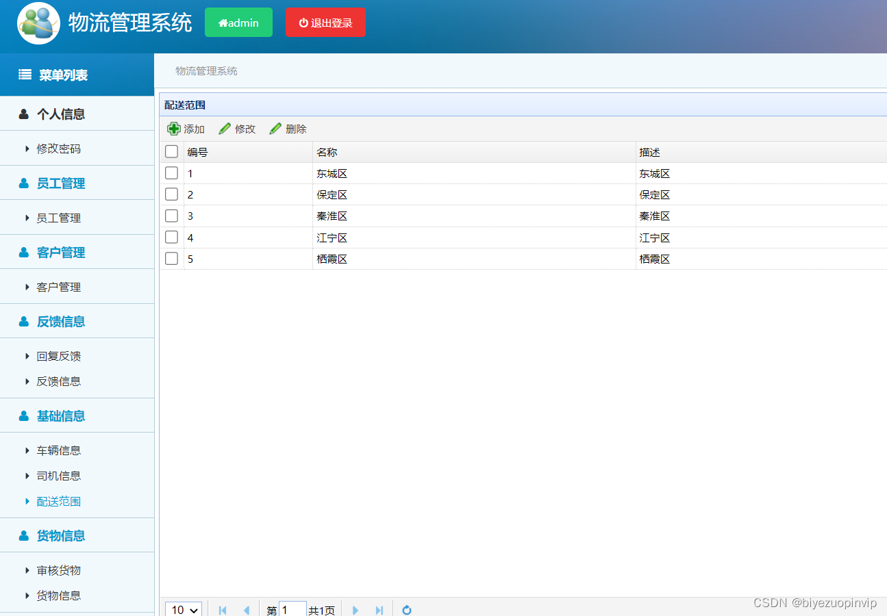
Task: Click the pencil icon beside 修改
Action: [225, 129]
